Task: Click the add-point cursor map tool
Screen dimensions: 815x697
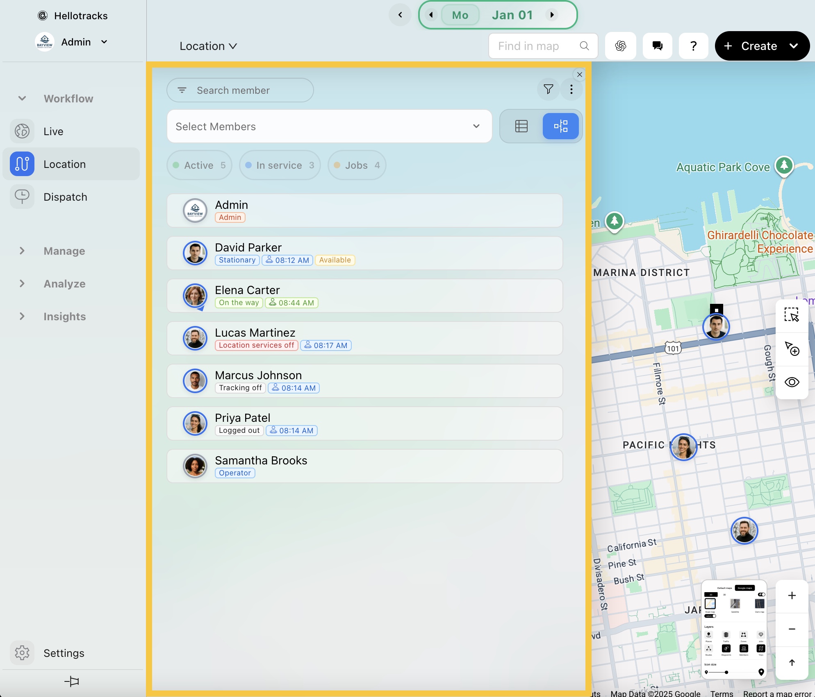Action: 792,348
